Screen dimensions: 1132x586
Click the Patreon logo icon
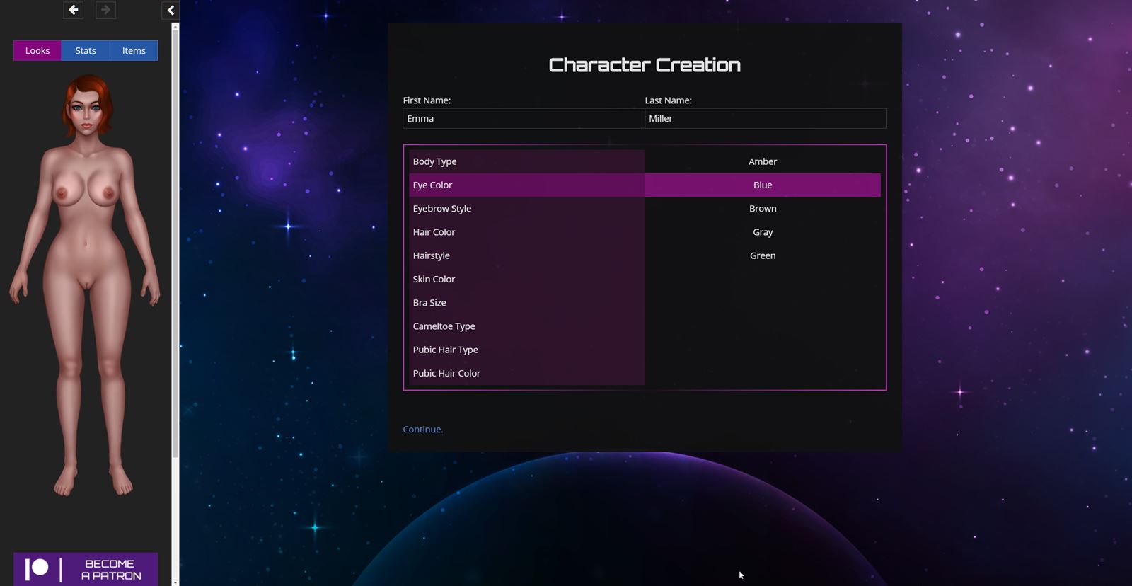pos(37,569)
